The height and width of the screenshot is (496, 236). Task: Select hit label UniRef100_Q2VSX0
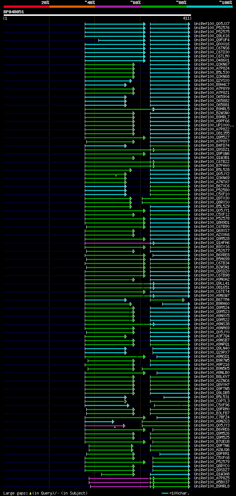tap(212, 80)
